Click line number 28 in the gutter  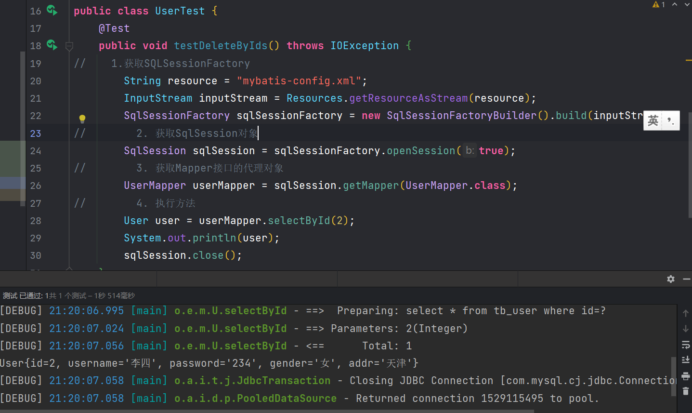[x=36, y=221]
